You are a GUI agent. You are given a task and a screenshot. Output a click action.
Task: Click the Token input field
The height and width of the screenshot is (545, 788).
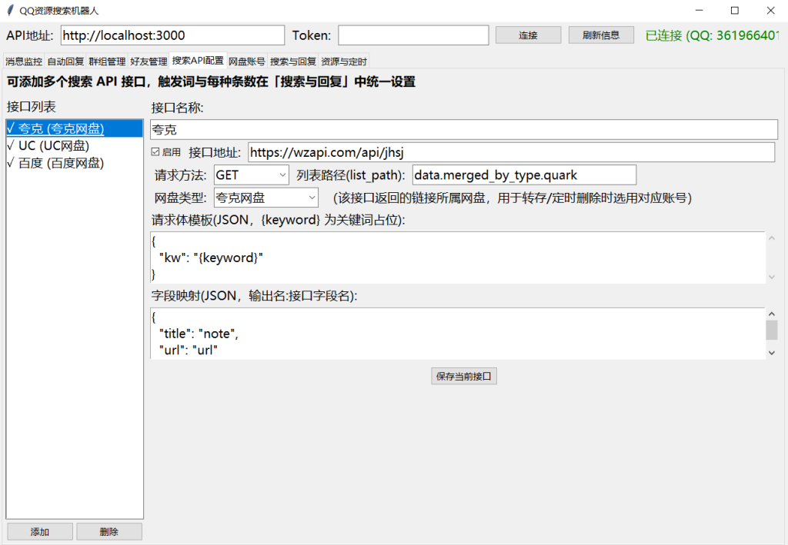pos(413,35)
